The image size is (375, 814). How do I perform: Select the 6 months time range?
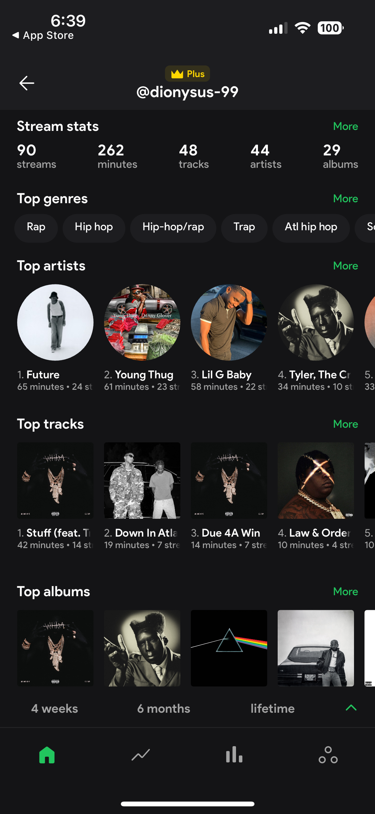[163, 709]
